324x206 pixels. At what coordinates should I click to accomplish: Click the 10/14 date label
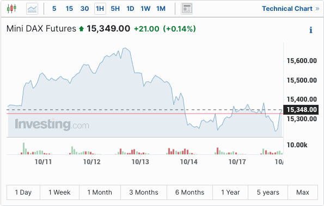188,162
